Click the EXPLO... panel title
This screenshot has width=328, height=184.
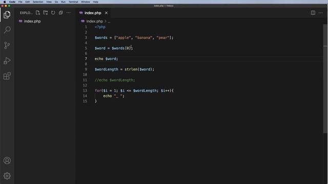tap(26, 13)
